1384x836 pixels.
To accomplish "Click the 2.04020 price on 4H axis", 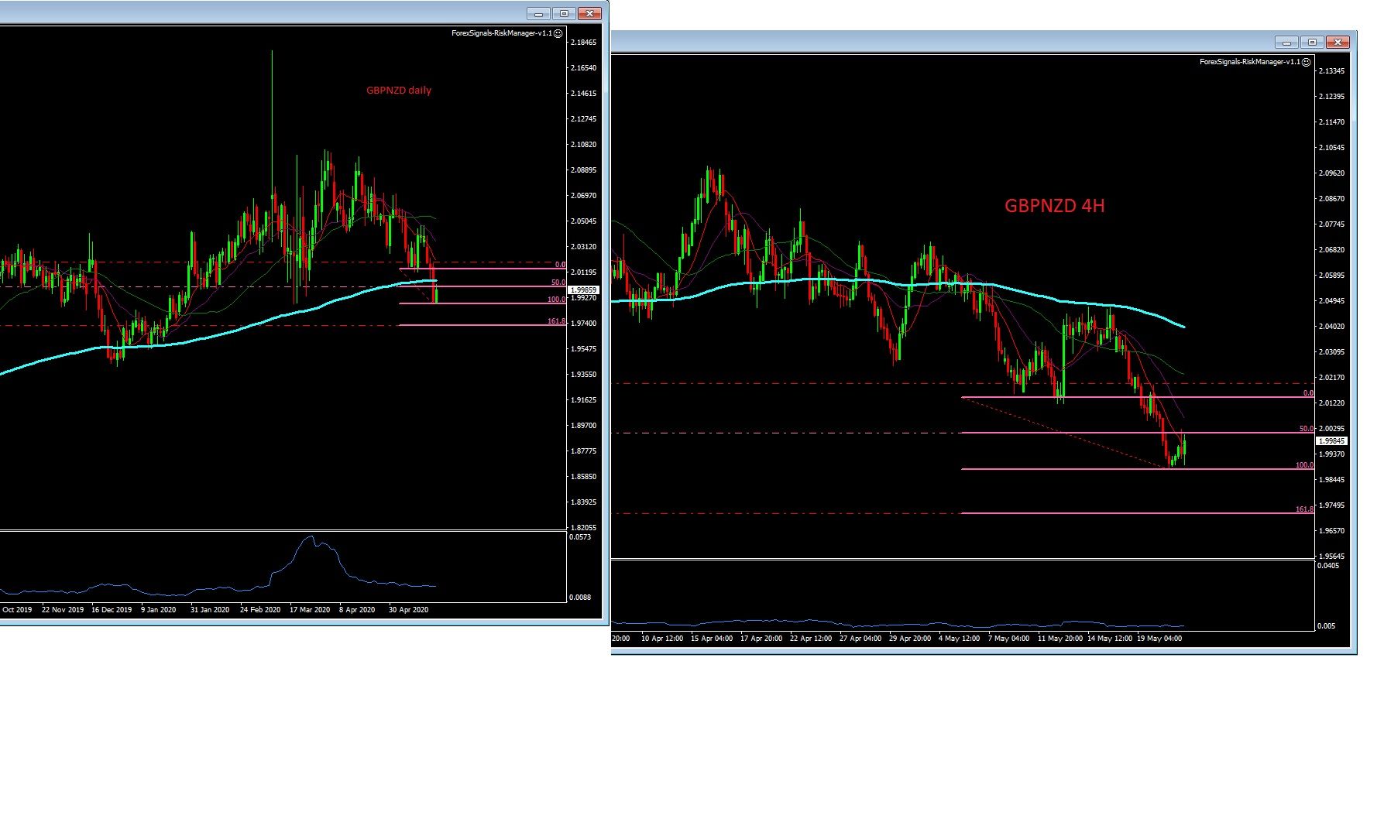I will pyautogui.click(x=1331, y=327).
